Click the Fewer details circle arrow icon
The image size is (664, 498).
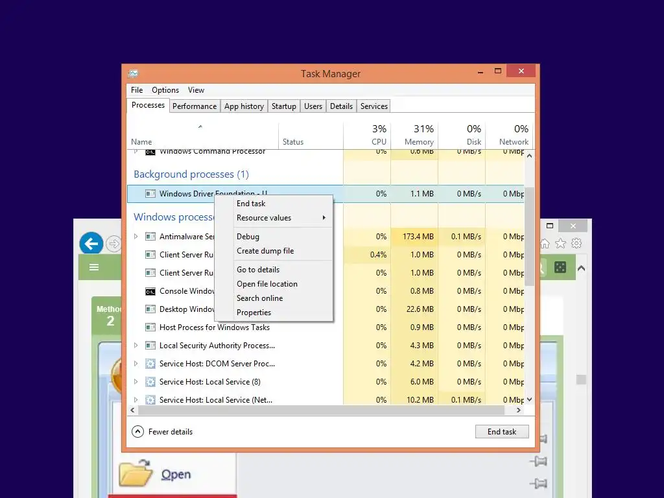[x=137, y=431]
